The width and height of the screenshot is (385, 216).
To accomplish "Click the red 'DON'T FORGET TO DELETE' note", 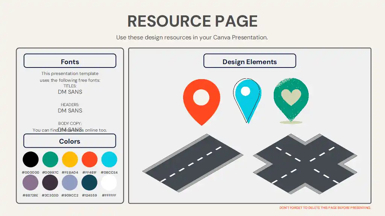I will tap(325, 208).
